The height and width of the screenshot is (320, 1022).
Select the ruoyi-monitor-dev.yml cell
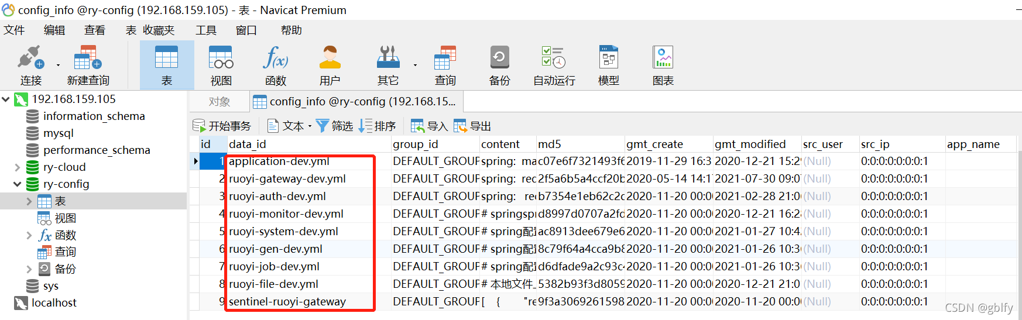pyautogui.click(x=309, y=214)
